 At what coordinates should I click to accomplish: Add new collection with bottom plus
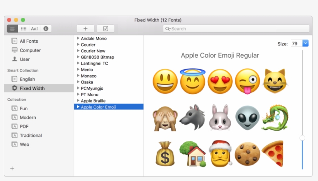(12, 169)
